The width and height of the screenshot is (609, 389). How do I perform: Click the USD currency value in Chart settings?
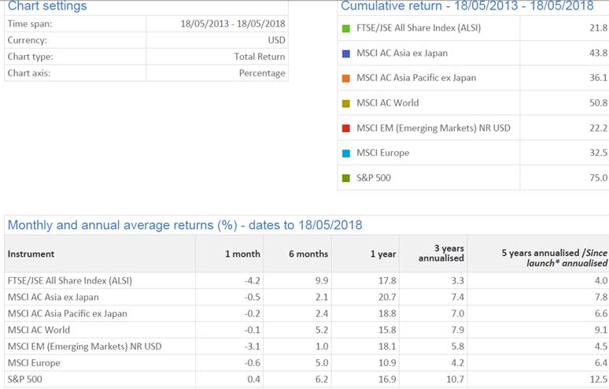[x=276, y=40]
